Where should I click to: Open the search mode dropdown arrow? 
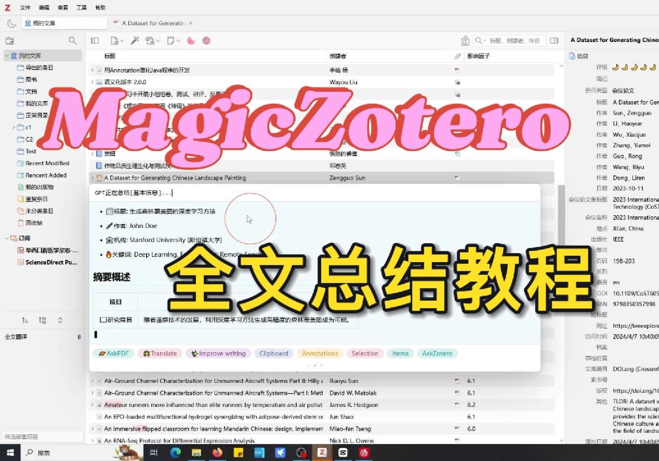(485, 41)
